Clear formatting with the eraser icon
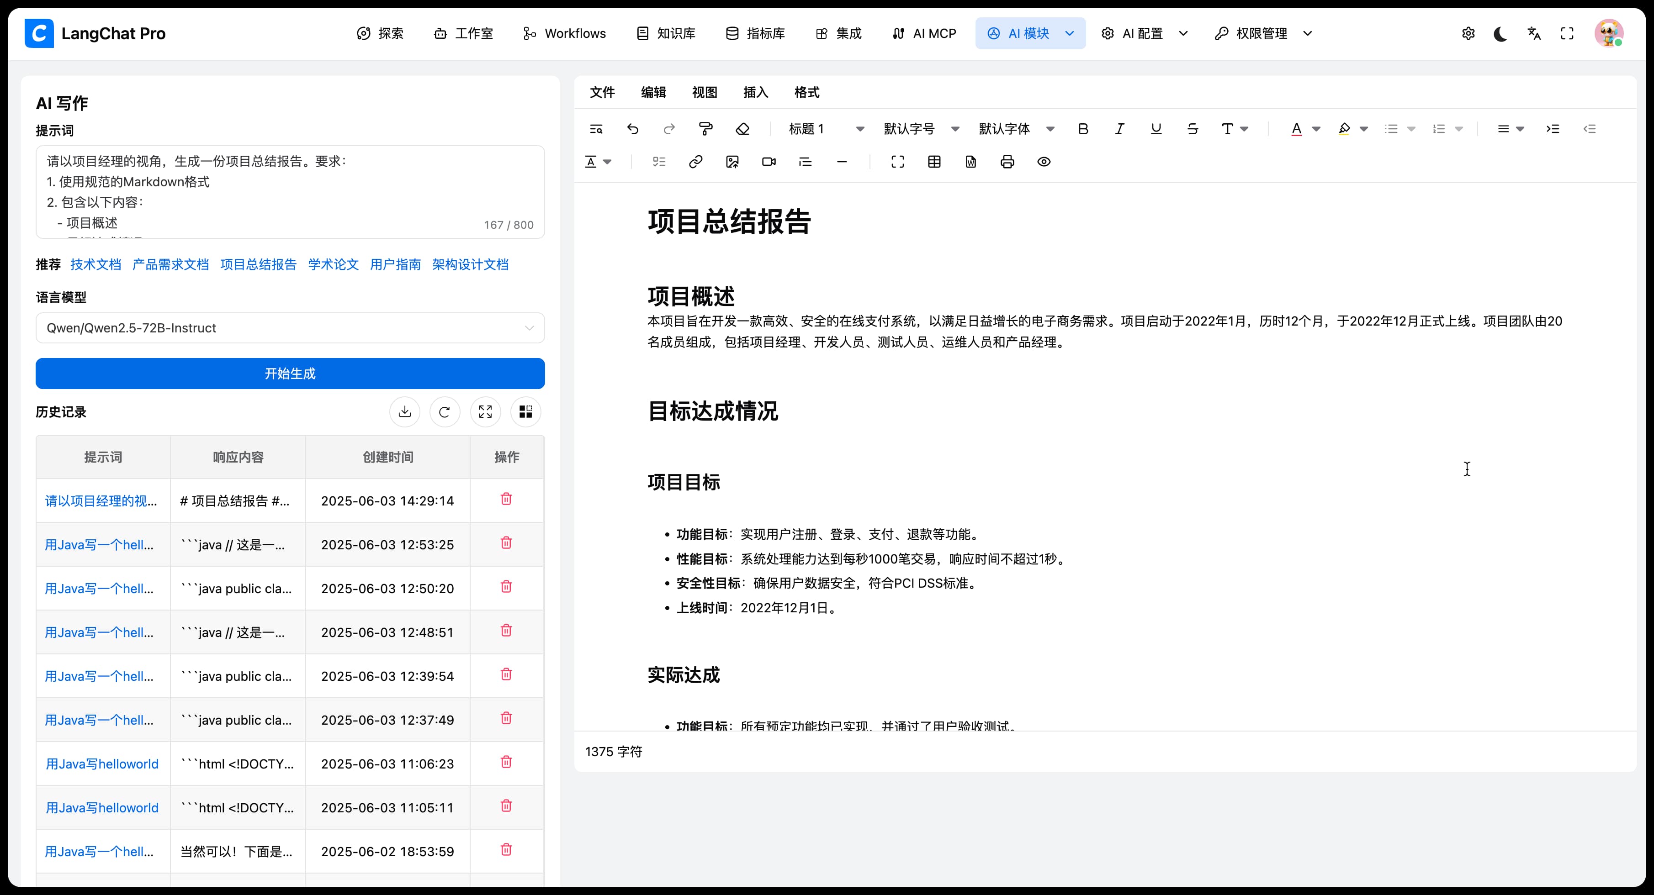Viewport: 1654px width, 895px height. pos(742,129)
